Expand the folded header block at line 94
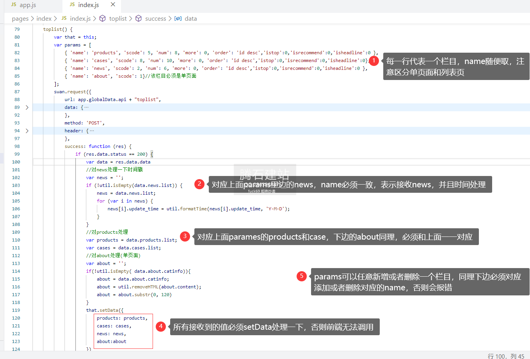 point(27,131)
